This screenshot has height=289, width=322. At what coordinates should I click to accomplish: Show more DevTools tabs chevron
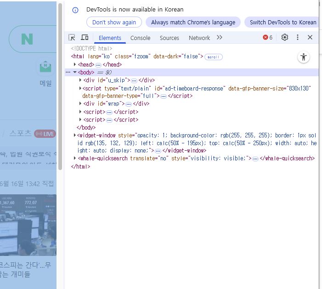coord(219,37)
